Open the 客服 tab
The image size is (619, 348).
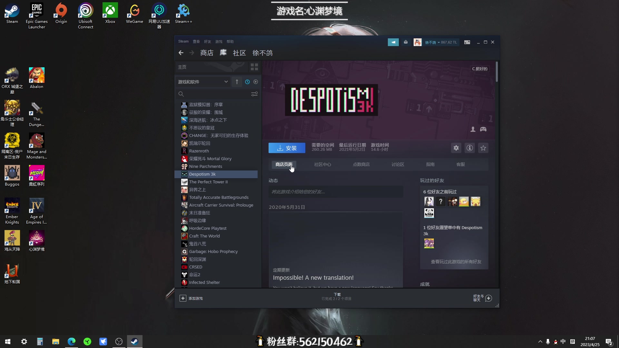460,164
